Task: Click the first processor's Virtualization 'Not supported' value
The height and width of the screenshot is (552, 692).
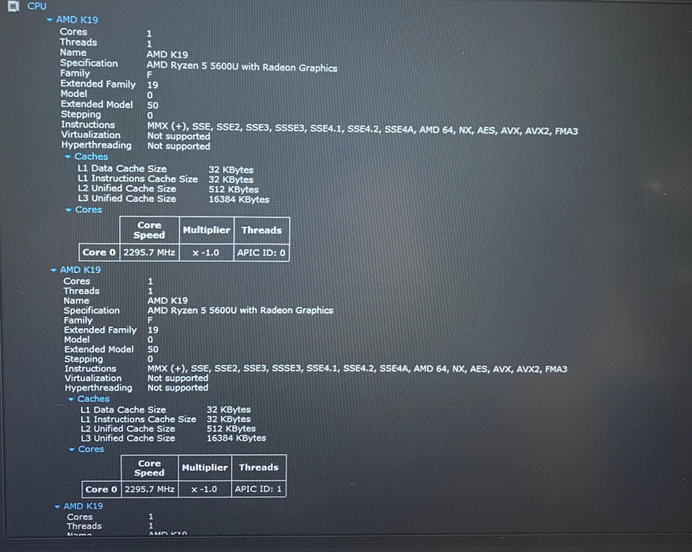Action: point(179,136)
